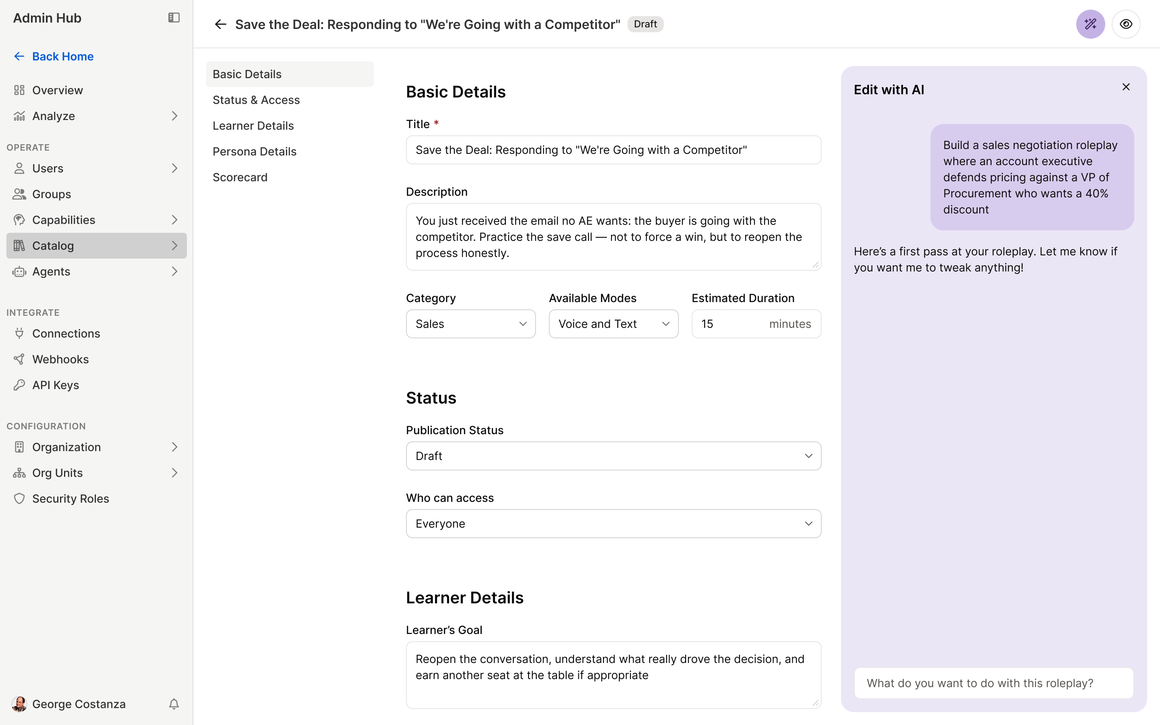Click the Webhooks icon
1160x725 pixels.
[19, 359]
